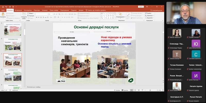This screenshot has height=103, width=206.
Task: Click the Увійти sign-in button
Action: point(141,7)
